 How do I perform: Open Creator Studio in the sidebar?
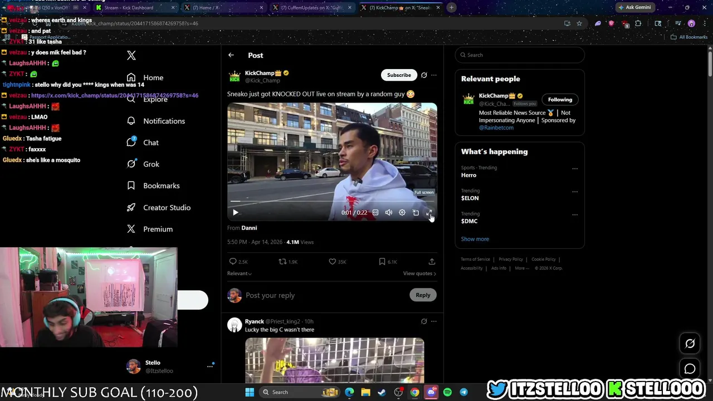point(158,207)
